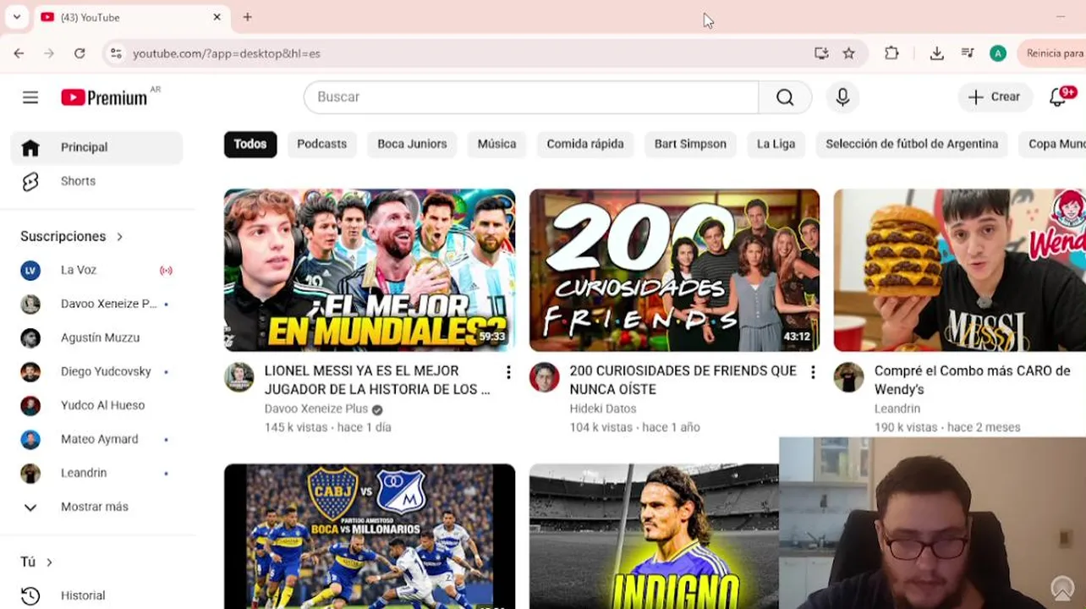Expand the Tú section
Screen dimensions: 1086x609
pyautogui.click(x=36, y=562)
